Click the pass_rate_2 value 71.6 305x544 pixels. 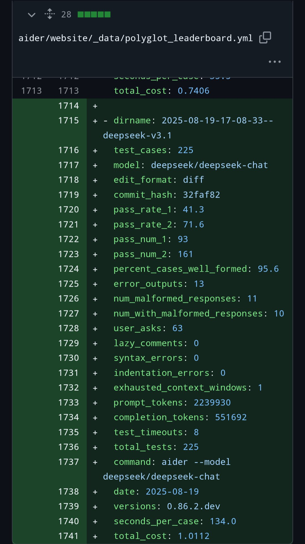pyautogui.click(x=193, y=224)
